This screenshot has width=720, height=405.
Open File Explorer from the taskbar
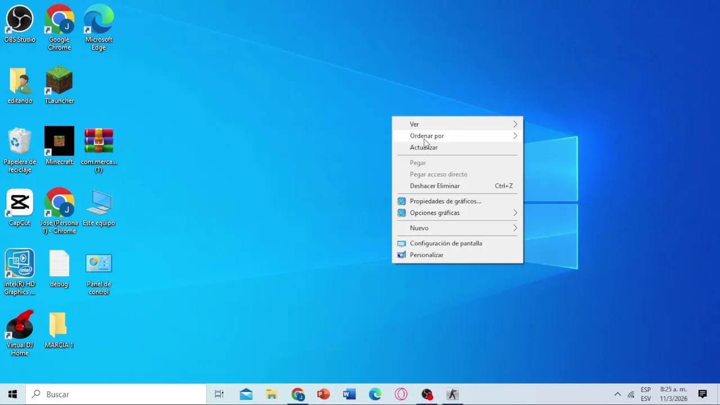272,394
